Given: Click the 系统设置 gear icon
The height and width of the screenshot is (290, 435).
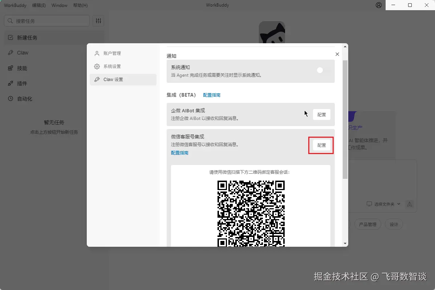Looking at the screenshot, I should 97,67.
